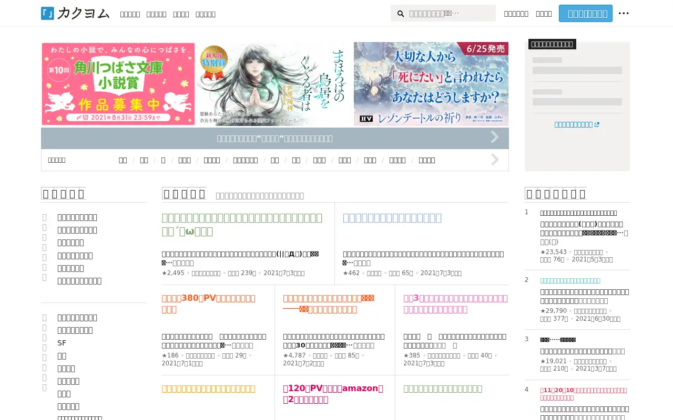
Task: Click the ★462 star count
Action: click(x=352, y=273)
